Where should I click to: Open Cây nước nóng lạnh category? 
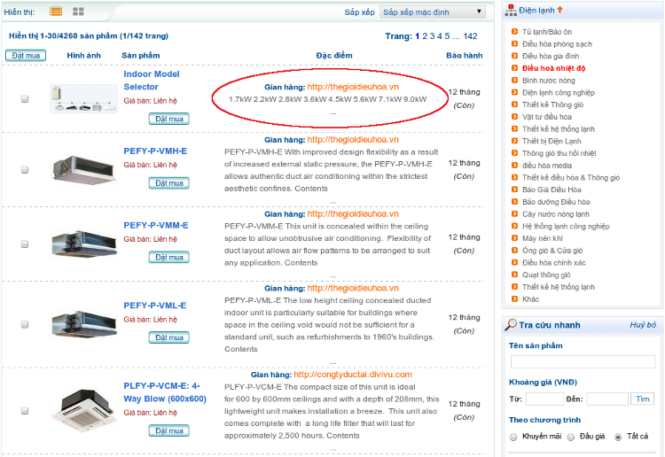tap(556, 214)
